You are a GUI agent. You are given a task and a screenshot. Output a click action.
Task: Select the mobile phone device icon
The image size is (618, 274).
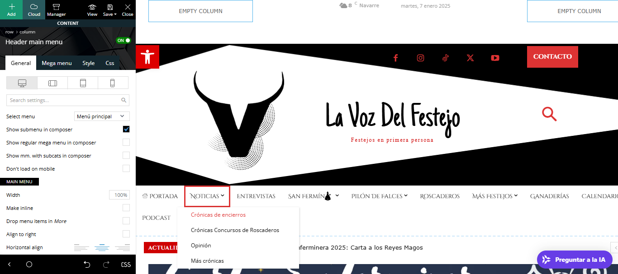pyautogui.click(x=113, y=83)
